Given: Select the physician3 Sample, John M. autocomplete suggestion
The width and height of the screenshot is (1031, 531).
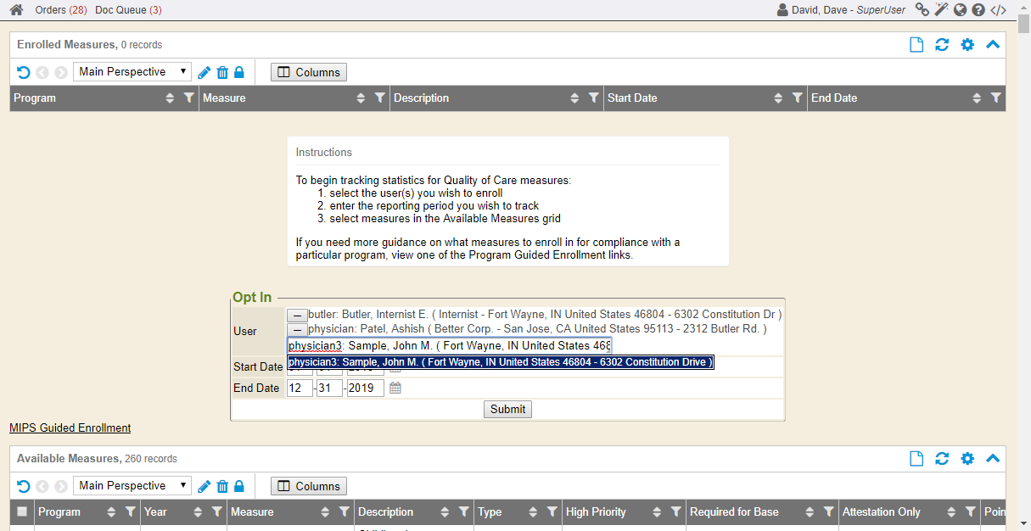Looking at the screenshot, I should point(500,362).
